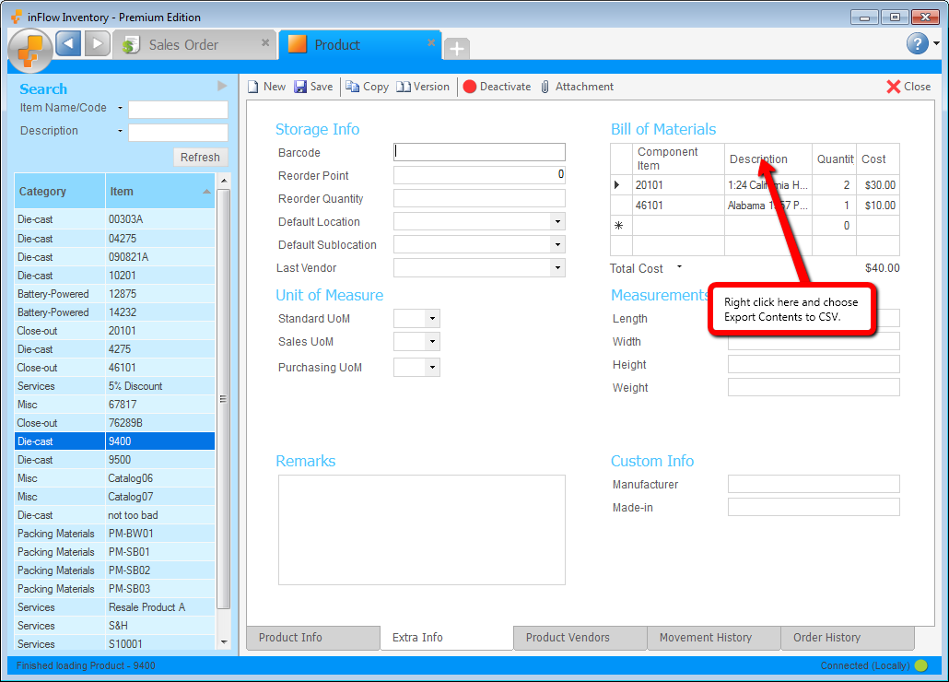Select component 46101 in Bill of Materials
Viewport: 949px width, 682px height.
tap(678, 206)
